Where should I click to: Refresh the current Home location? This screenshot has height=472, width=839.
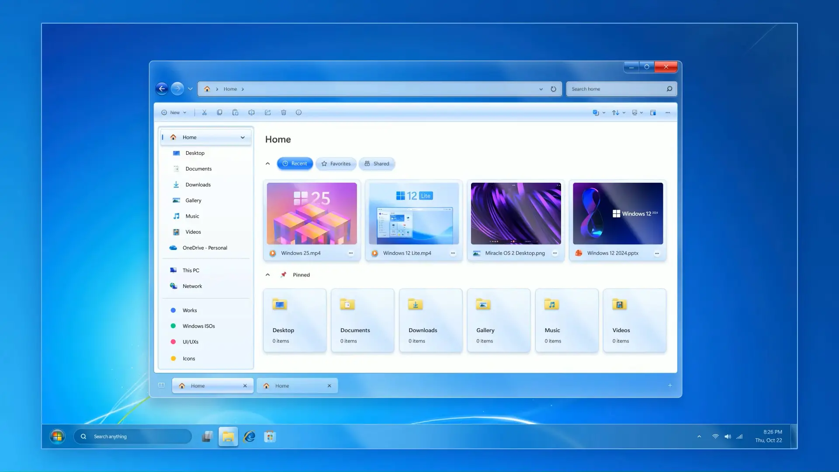553,89
